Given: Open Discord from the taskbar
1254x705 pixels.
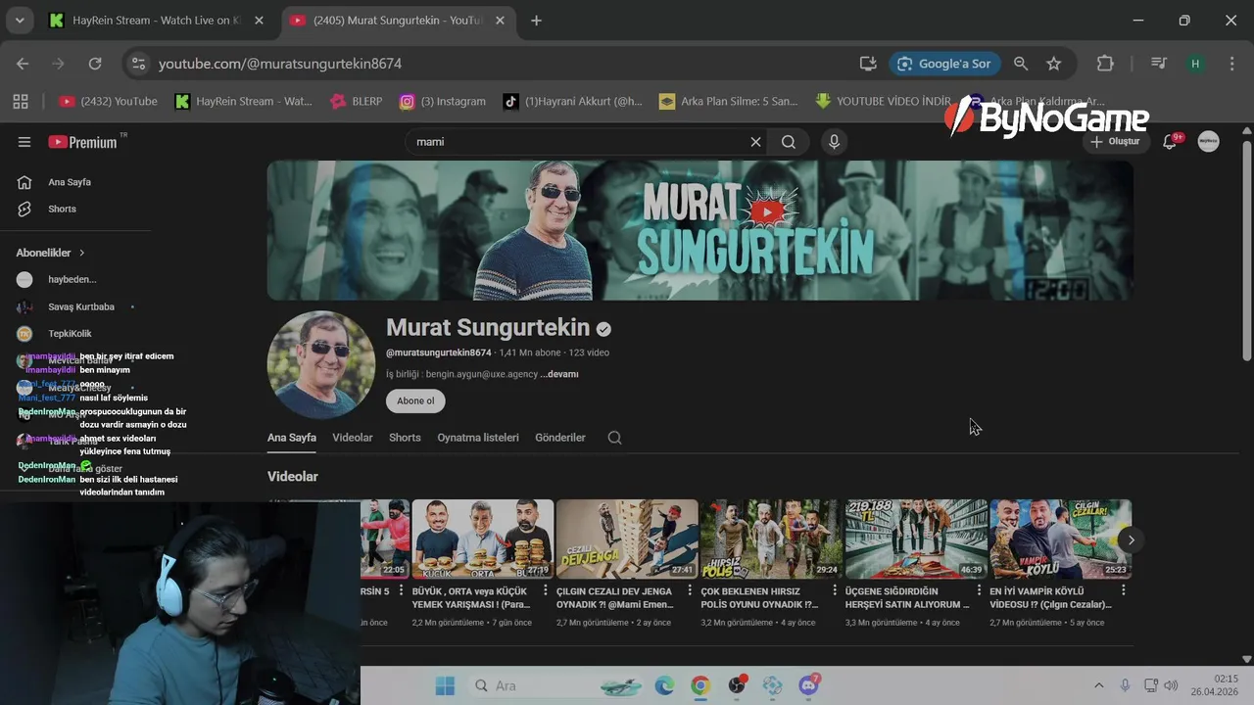Looking at the screenshot, I should pyautogui.click(x=808, y=685).
